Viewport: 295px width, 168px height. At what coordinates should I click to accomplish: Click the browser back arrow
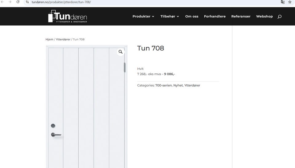pos(2,2)
